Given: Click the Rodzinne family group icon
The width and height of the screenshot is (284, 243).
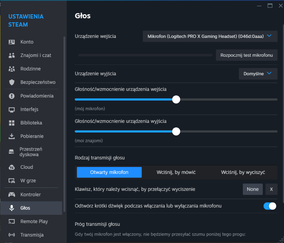Looking at the screenshot, I should (x=12, y=69).
